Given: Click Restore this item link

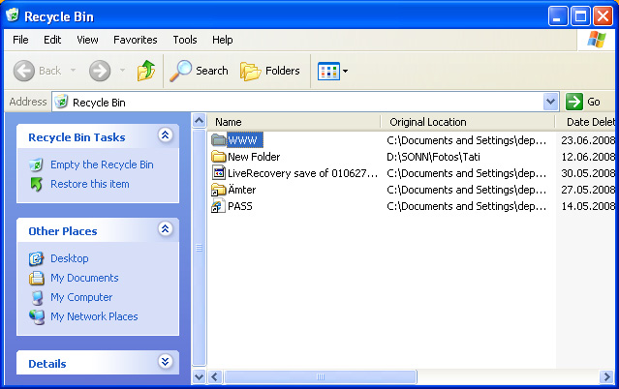Looking at the screenshot, I should coord(89,184).
